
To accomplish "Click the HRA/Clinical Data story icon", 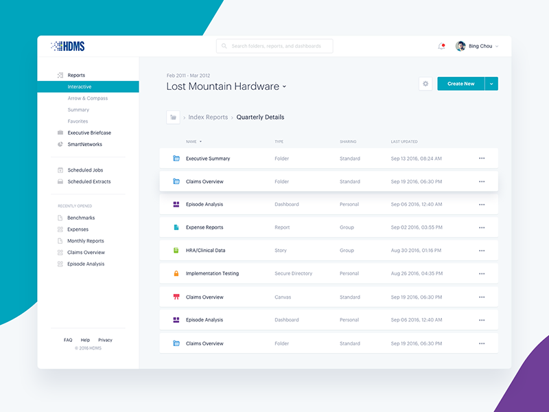I will tap(176, 251).
